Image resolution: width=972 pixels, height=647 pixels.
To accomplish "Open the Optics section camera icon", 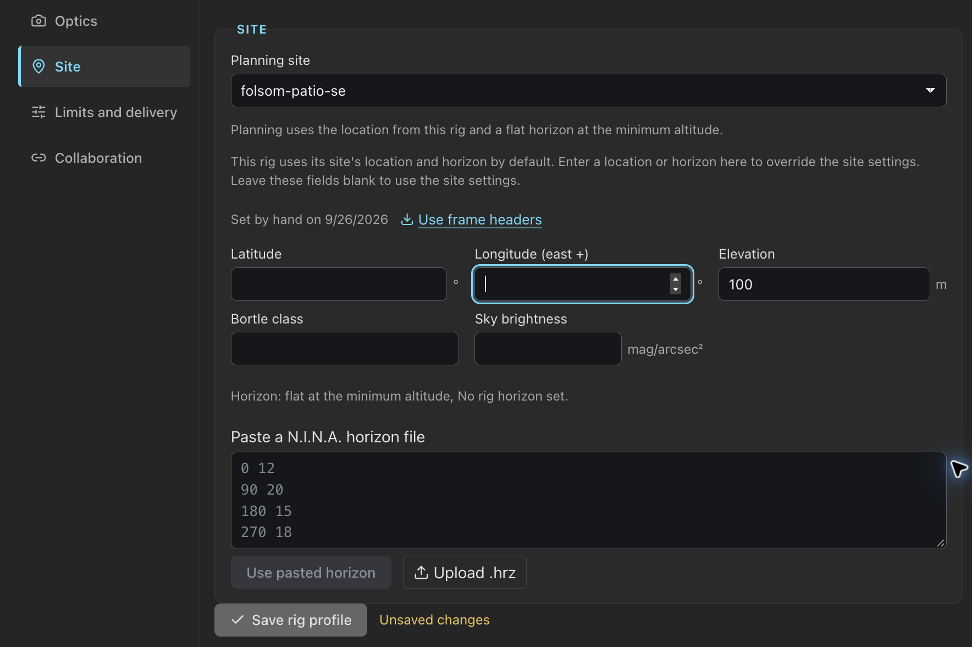I will 38,21.
